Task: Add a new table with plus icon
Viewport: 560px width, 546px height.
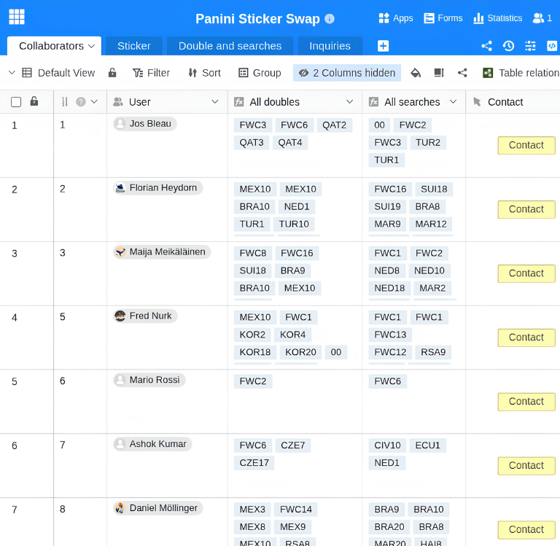Action: pyautogui.click(x=383, y=46)
